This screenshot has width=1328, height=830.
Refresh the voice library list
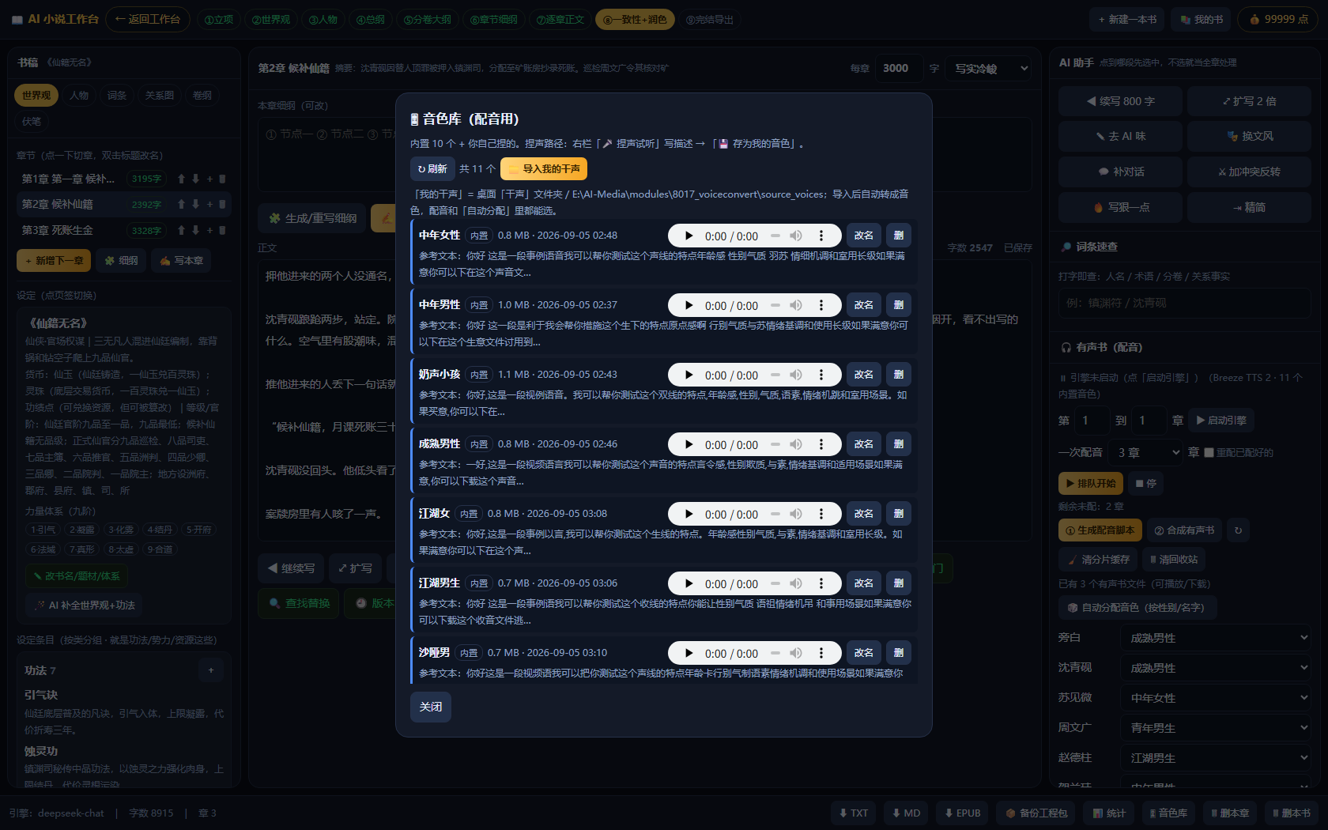pyautogui.click(x=432, y=169)
